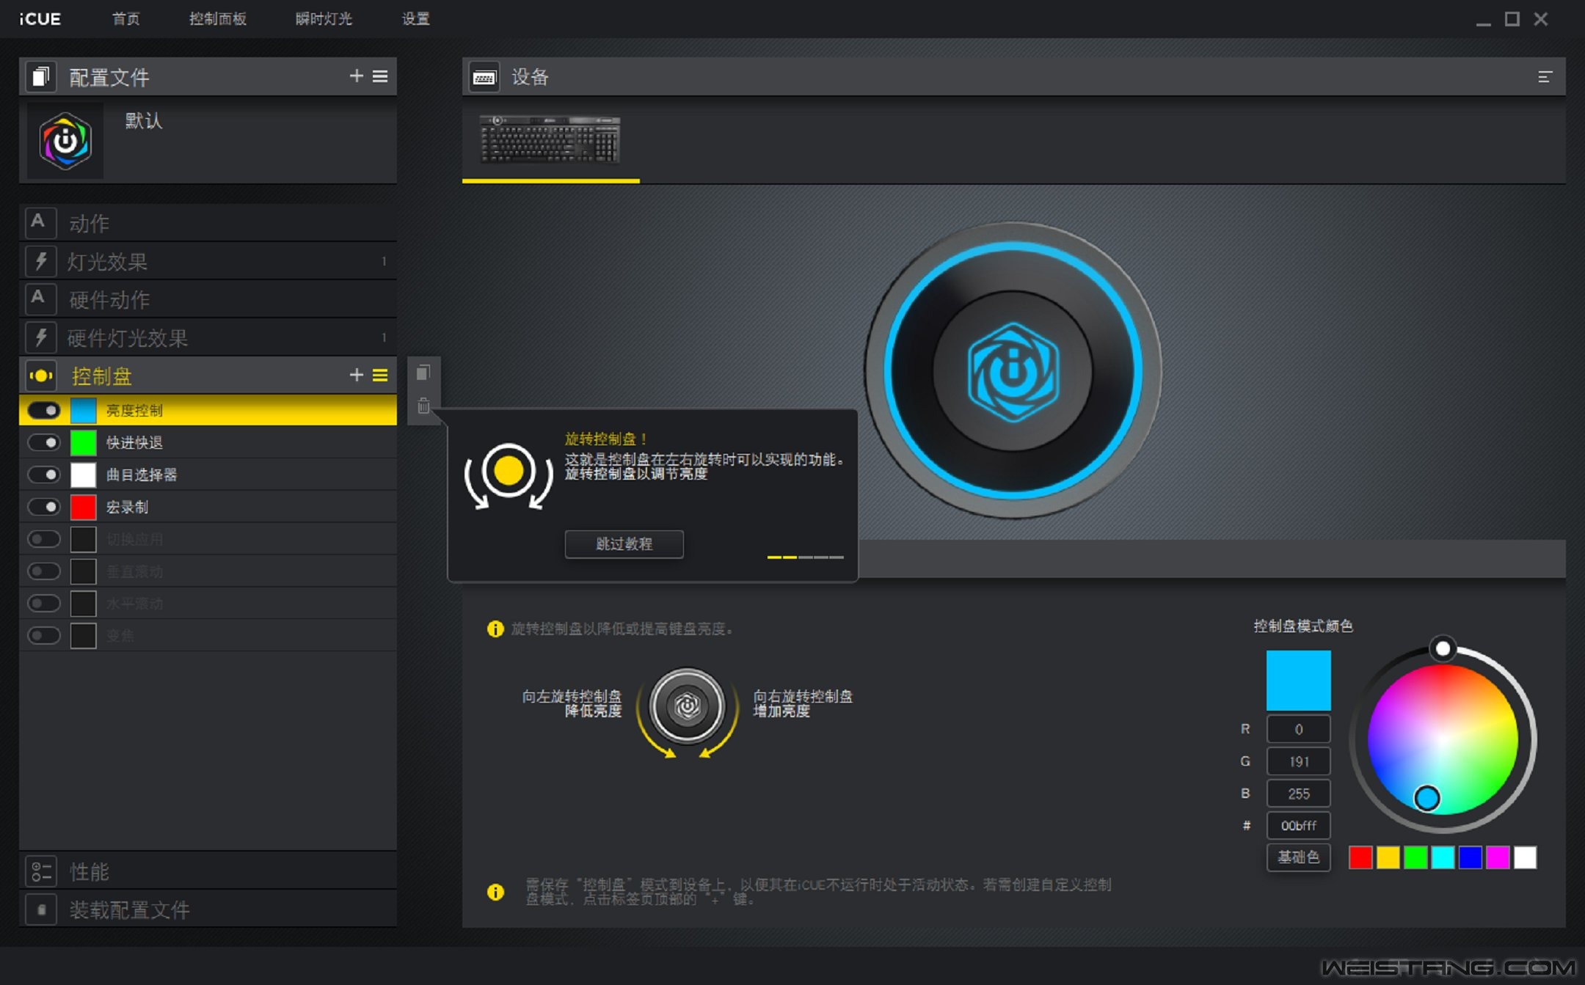Expand the 性能 section
Image resolution: width=1585 pixels, height=985 pixels.
point(208,871)
